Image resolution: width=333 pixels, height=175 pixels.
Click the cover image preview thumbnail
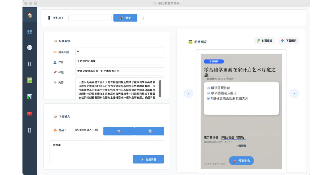click(241, 111)
